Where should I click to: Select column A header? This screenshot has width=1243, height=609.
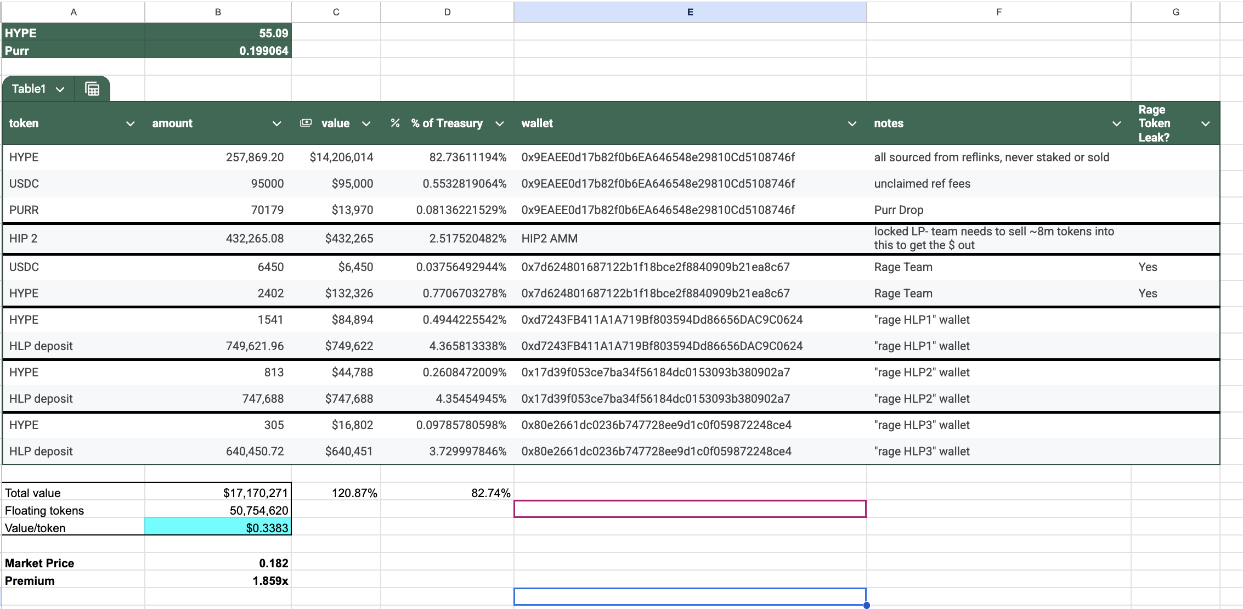click(x=74, y=12)
